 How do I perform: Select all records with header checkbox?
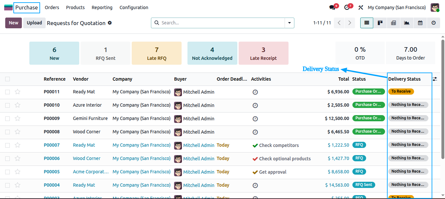click(x=7, y=79)
